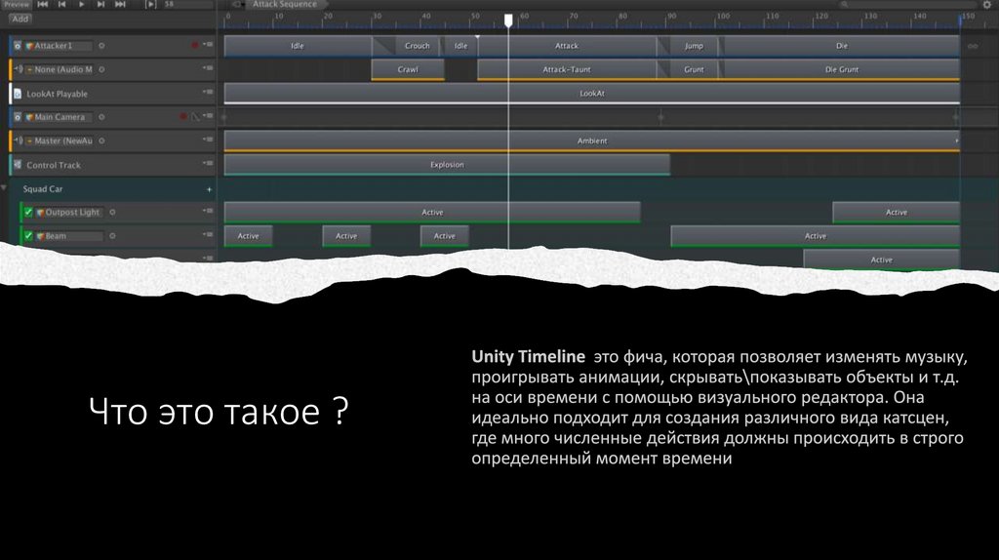Toggle the Preview button
The width and height of the screenshot is (999, 560).
point(16,4)
